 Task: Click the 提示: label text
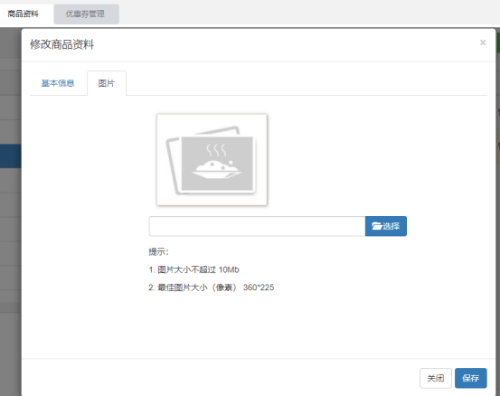(x=158, y=252)
